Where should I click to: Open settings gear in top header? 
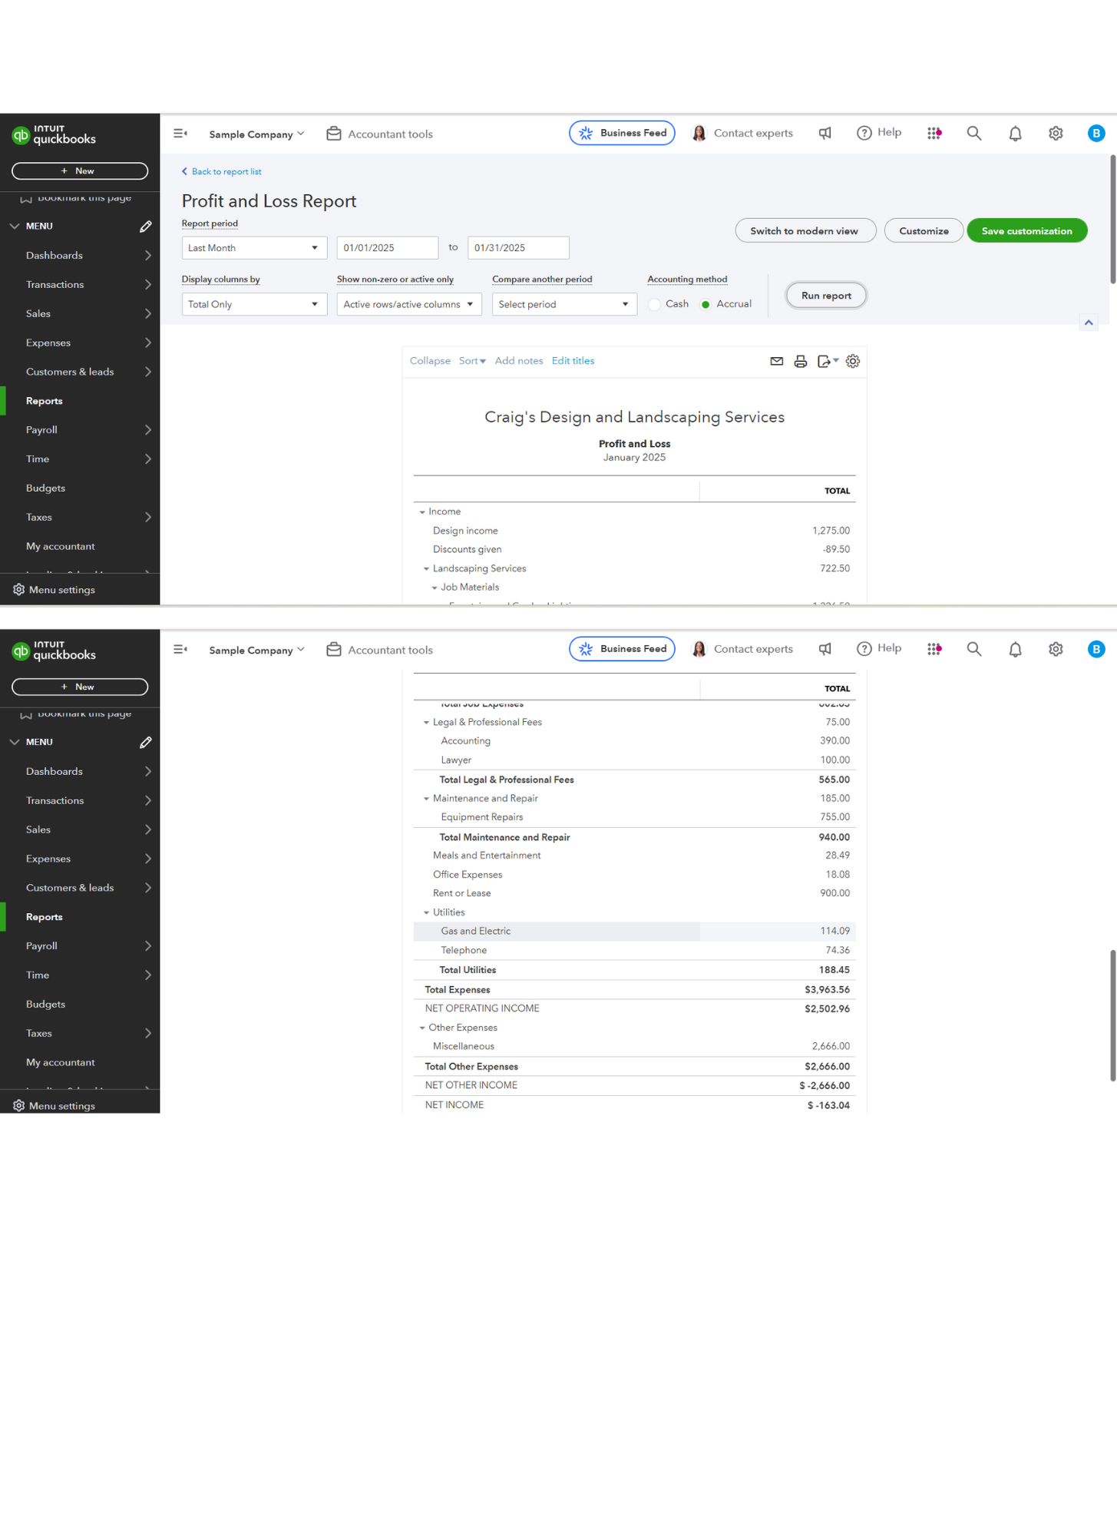1056,133
